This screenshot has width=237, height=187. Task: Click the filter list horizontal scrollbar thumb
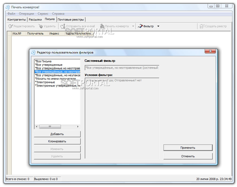(x=50, y=127)
